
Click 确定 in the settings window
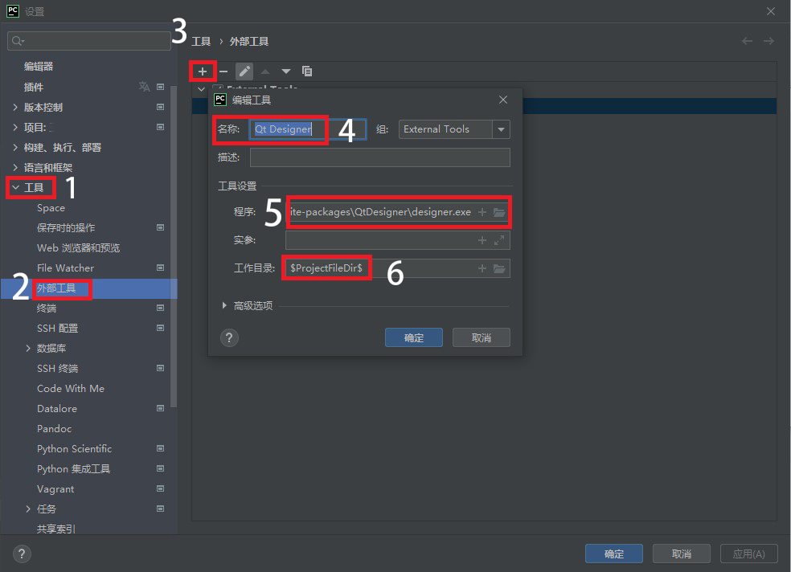(x=614, y=554)
